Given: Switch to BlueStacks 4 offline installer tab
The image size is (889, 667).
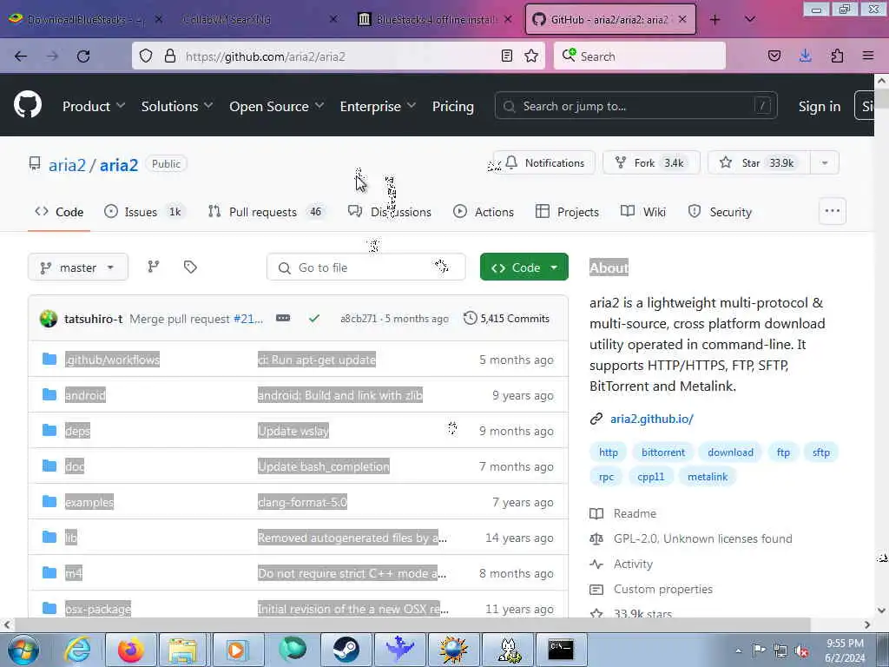Looking at the screenshot, I should tap(436, 19).
